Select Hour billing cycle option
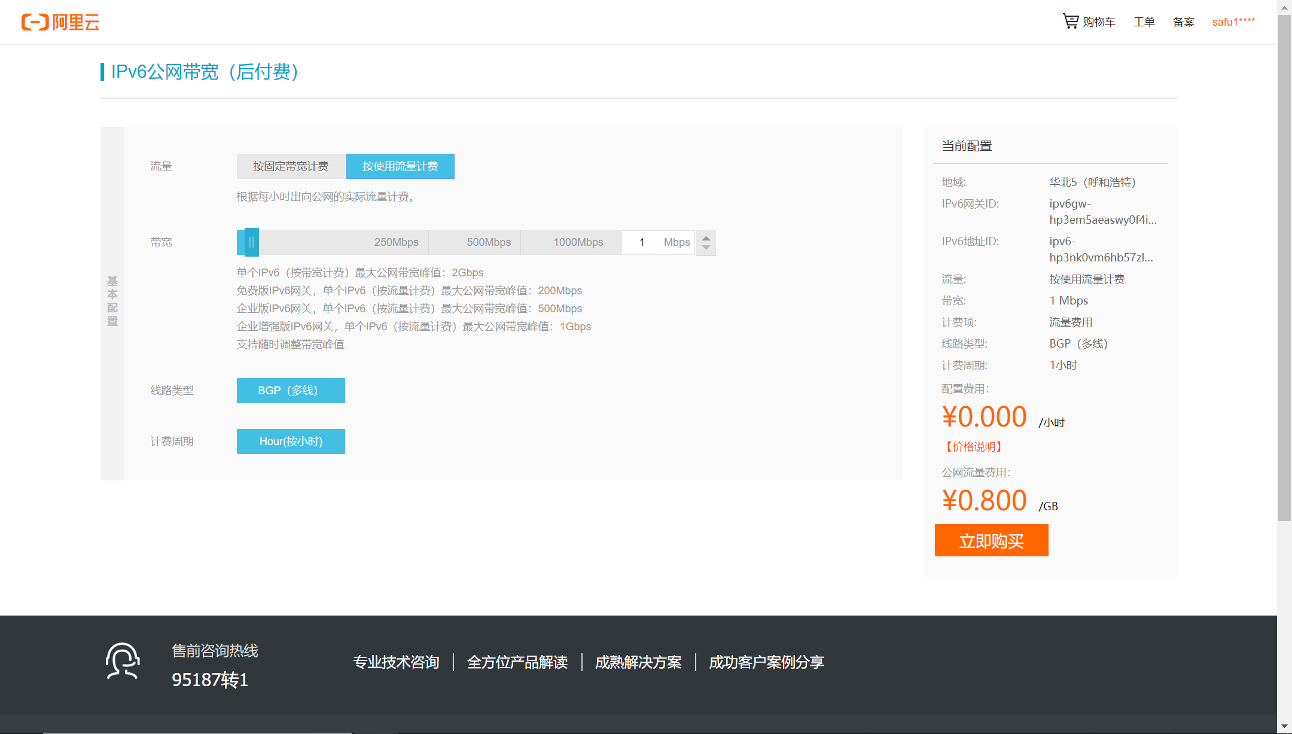The image size is (1292, 734). [291, 441]
